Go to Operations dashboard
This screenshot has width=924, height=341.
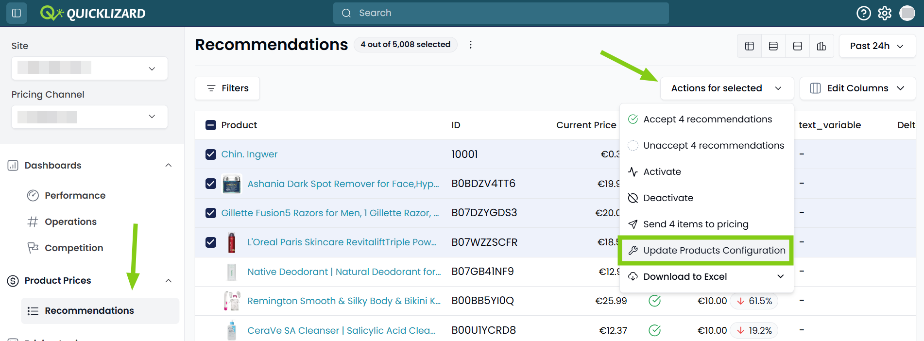pyautogui.click(x=70, y=222)
